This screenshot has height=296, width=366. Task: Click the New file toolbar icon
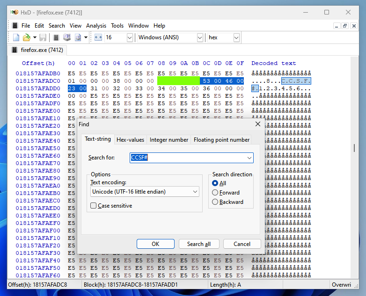[x=16, y=37]
